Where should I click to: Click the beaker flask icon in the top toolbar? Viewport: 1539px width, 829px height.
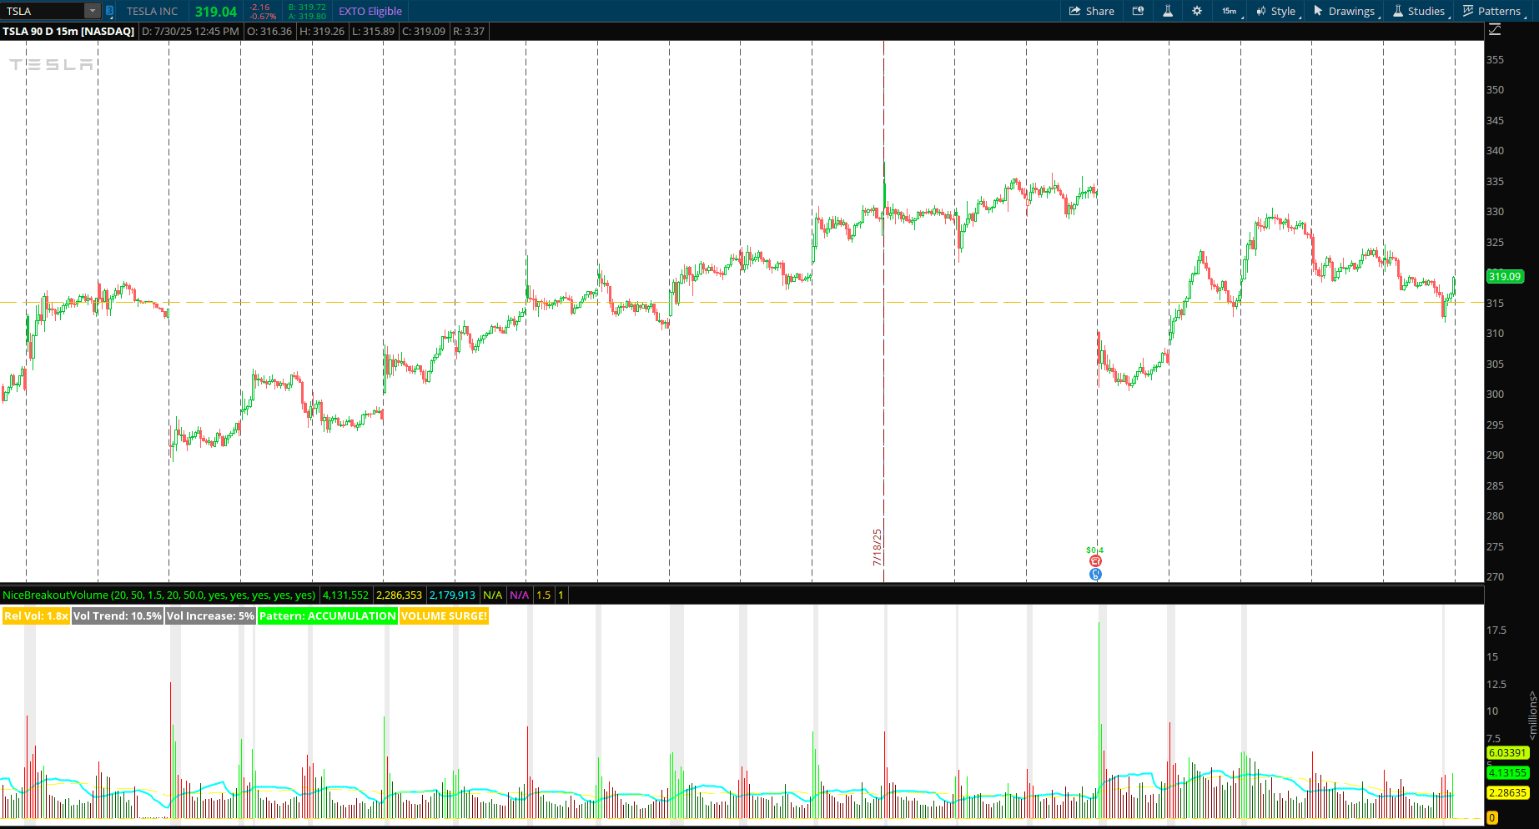(1168, 11)
